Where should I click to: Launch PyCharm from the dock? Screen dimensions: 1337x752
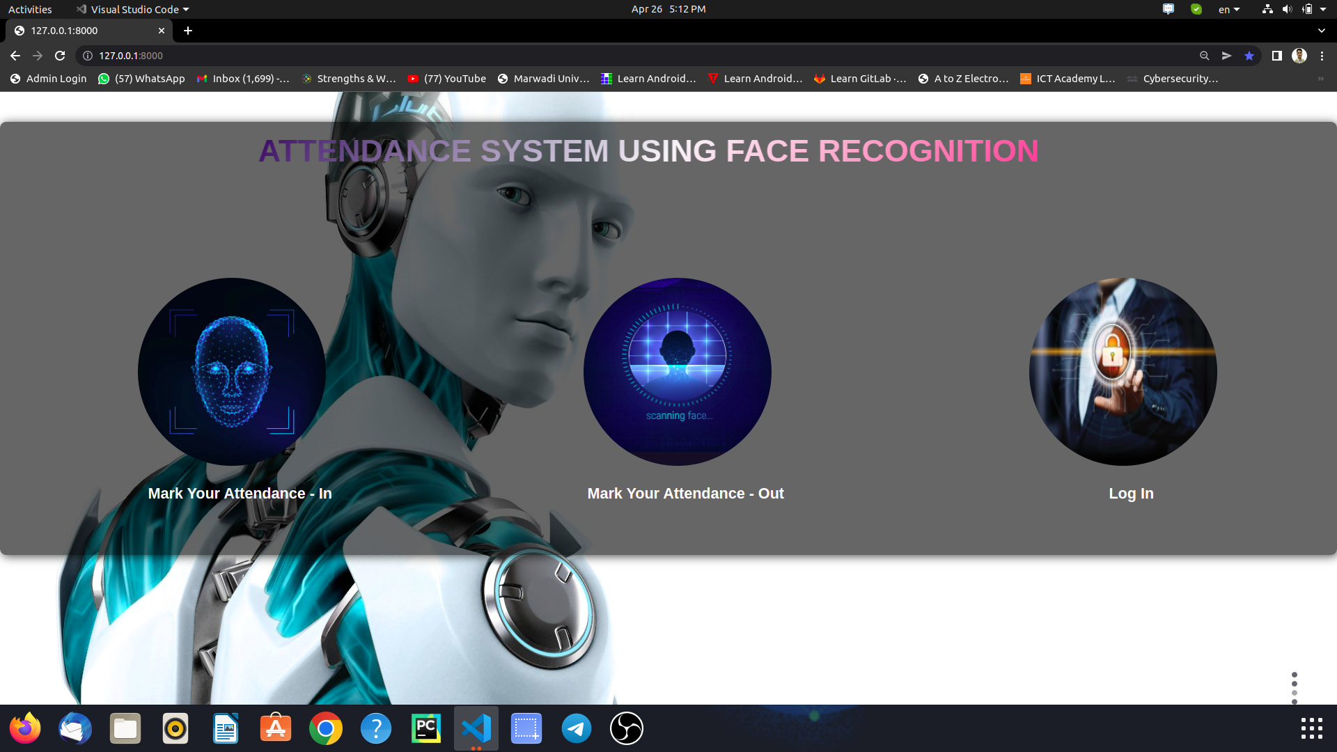pos(425,728)
